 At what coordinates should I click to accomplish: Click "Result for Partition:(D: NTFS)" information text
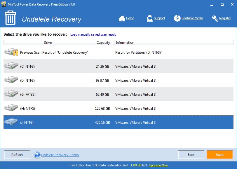click(x=139, y=53)
